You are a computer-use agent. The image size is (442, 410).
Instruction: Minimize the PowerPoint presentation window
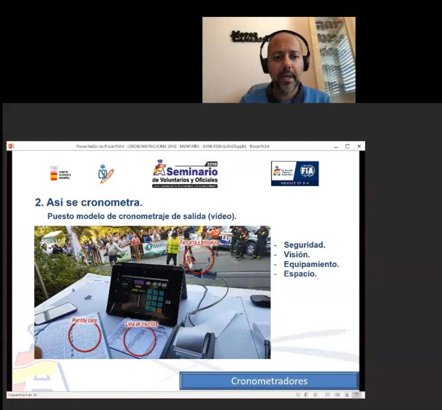[336, 146]
